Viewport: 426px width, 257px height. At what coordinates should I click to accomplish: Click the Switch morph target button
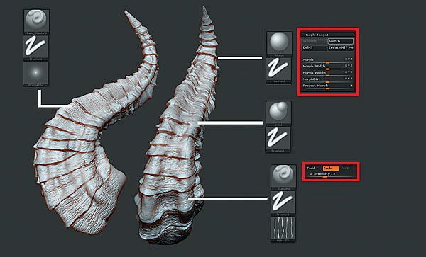click(341, 41)
